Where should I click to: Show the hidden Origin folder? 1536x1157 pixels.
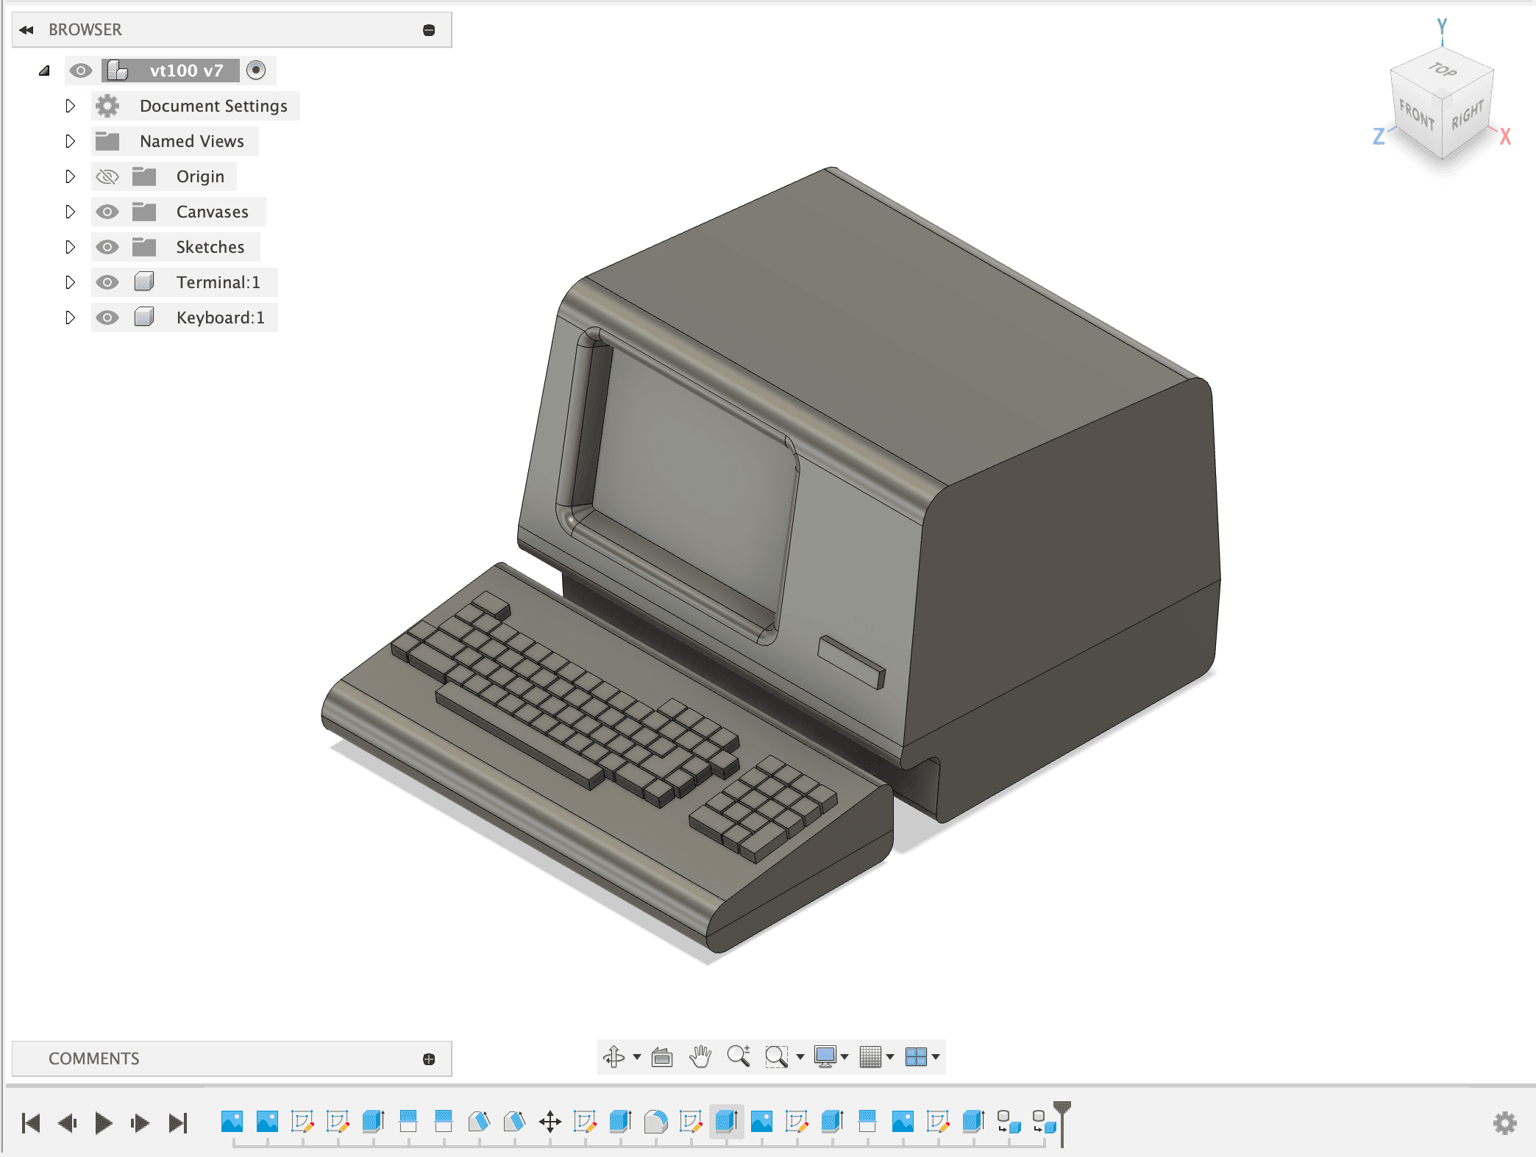(x=107, y=176)
